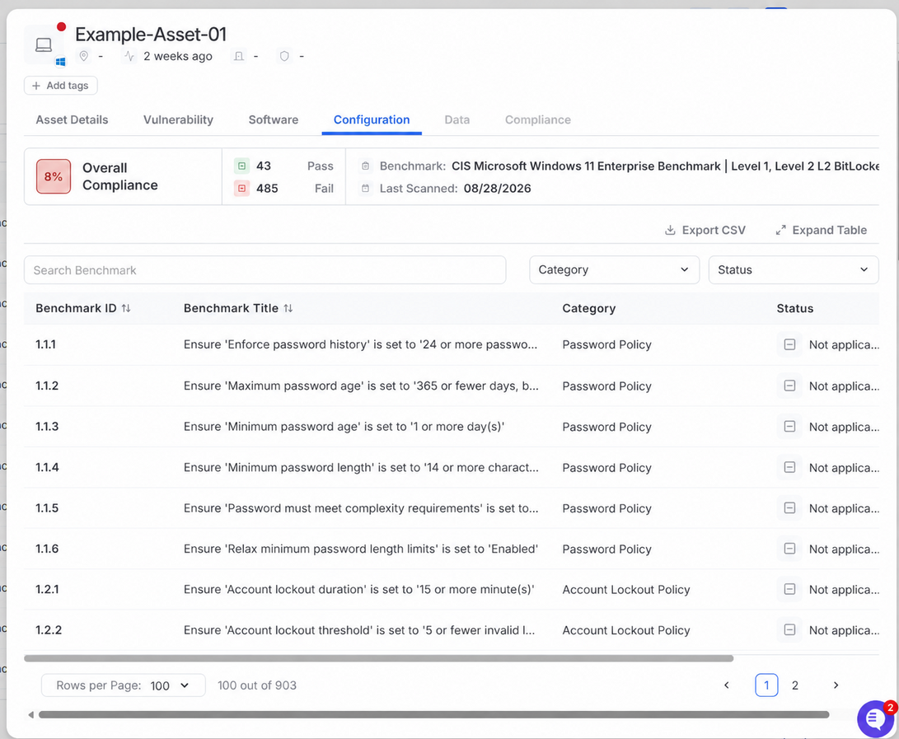Click Expand Table button
Viewport: 899px width, 739px height.
coord(821,231)
